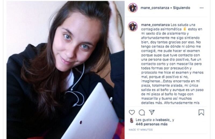Click mane_constanza username in the caption
Image resolution: width=215 pixels, height=139 pixels.
click(155, 25)
